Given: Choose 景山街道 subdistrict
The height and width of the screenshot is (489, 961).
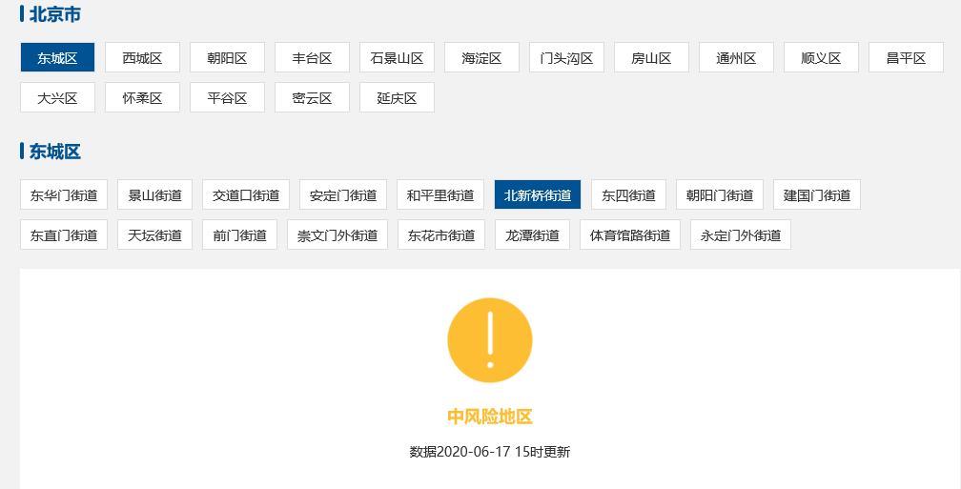Looking at the screenshot, I should [155, 194].
